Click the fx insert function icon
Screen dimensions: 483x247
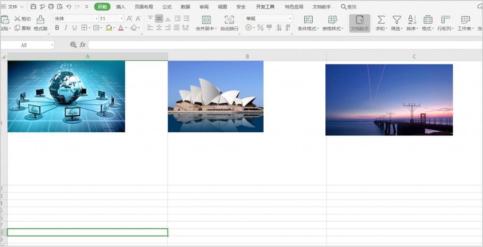83,45
